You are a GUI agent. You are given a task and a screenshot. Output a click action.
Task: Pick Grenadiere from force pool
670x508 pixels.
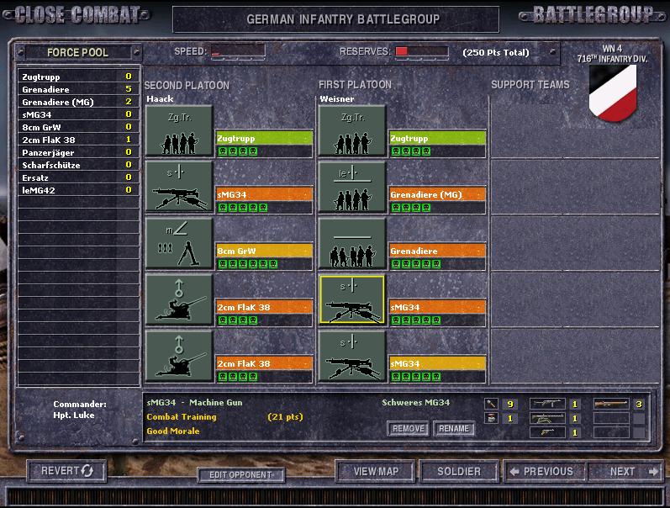coord(78,89)
